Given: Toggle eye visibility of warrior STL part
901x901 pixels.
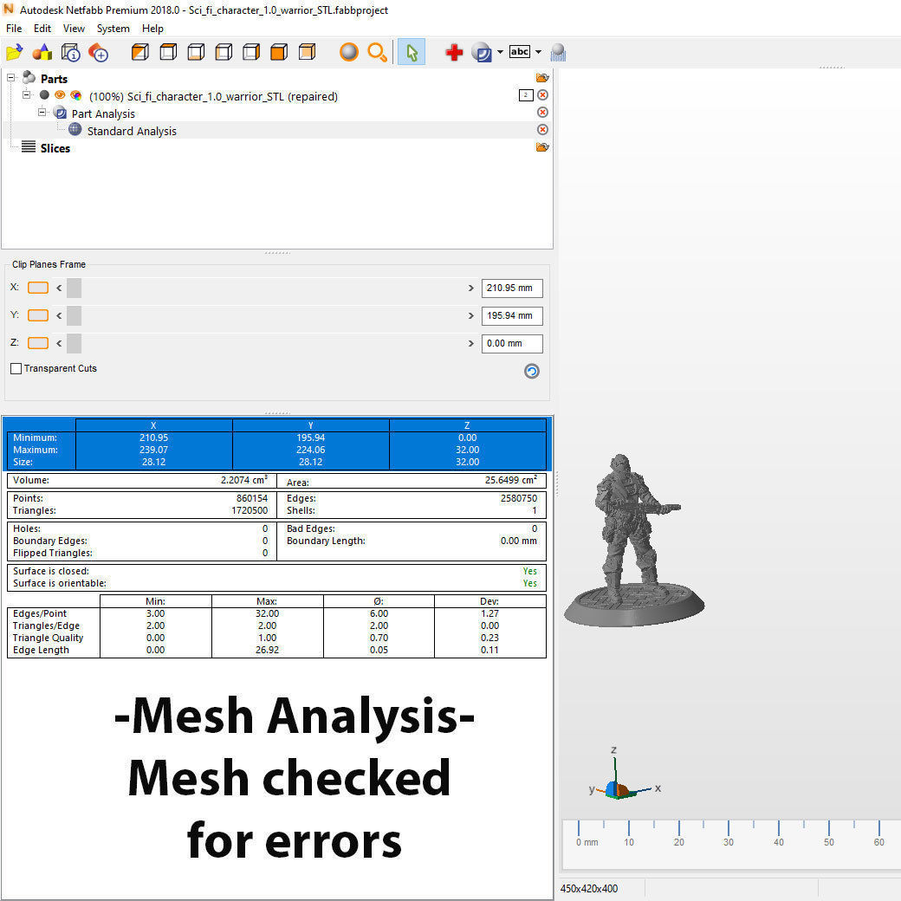Looking at the screenshot, I should click(x=60, y=96).
